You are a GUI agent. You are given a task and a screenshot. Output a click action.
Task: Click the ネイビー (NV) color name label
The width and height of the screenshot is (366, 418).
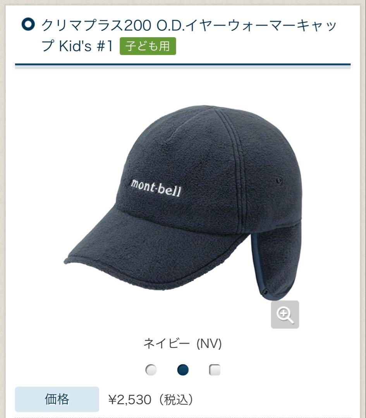(183, 343)
